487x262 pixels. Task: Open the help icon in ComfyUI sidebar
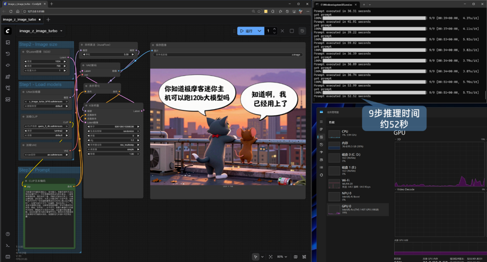point(8,234)
